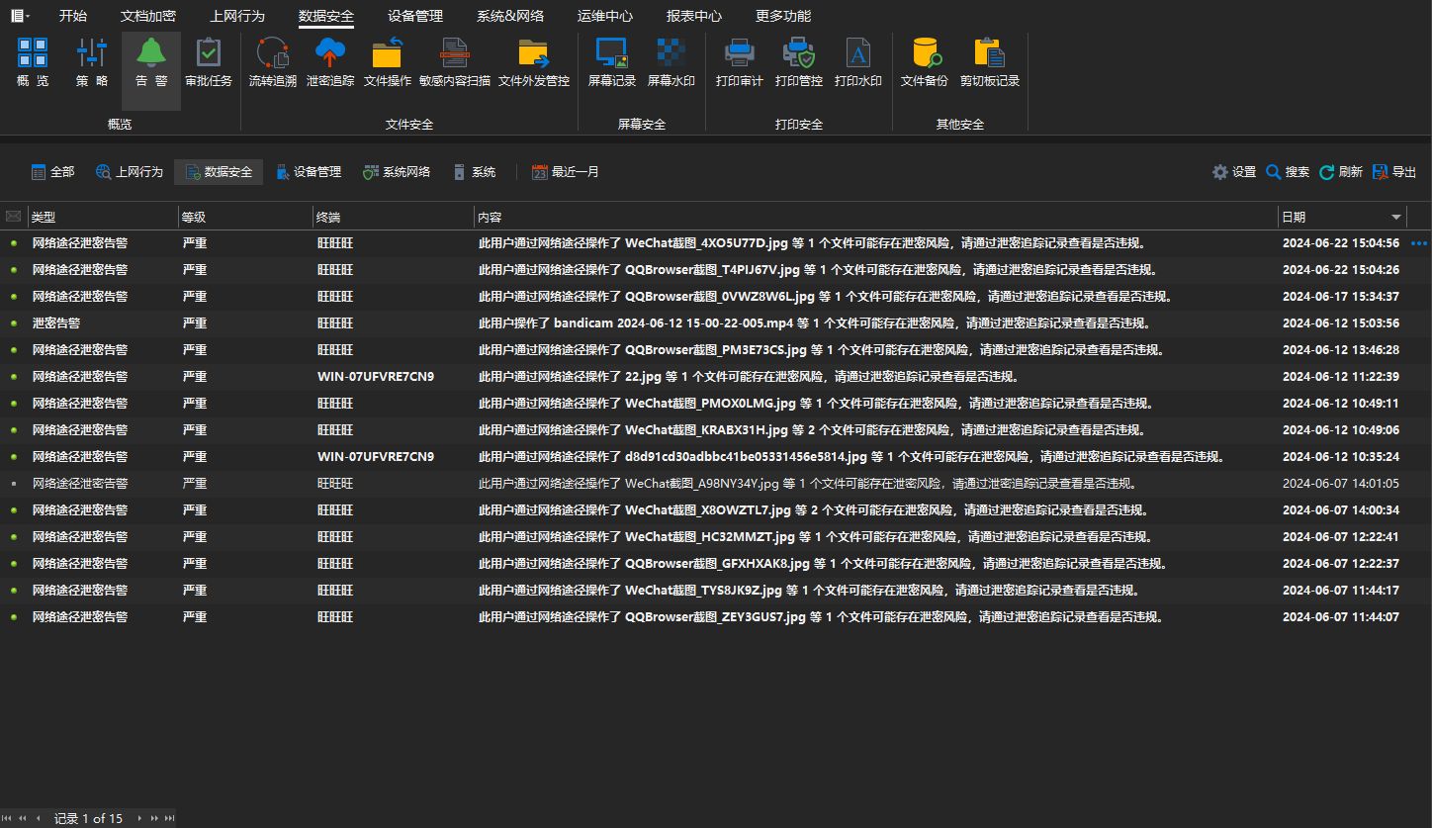Switch to the 设备管理 ribbon tab

tap(415, 16)
